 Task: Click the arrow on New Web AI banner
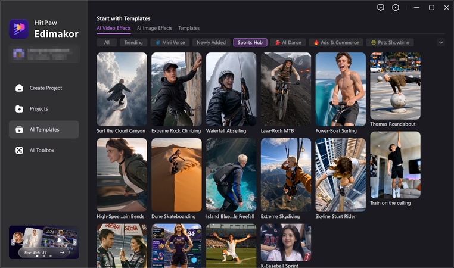pos(62,253)
